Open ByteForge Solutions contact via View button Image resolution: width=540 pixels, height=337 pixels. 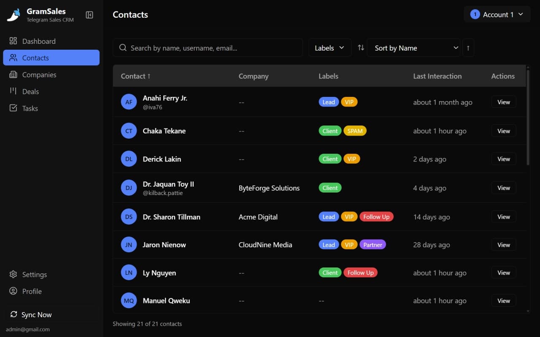click(x=503, y=187)
